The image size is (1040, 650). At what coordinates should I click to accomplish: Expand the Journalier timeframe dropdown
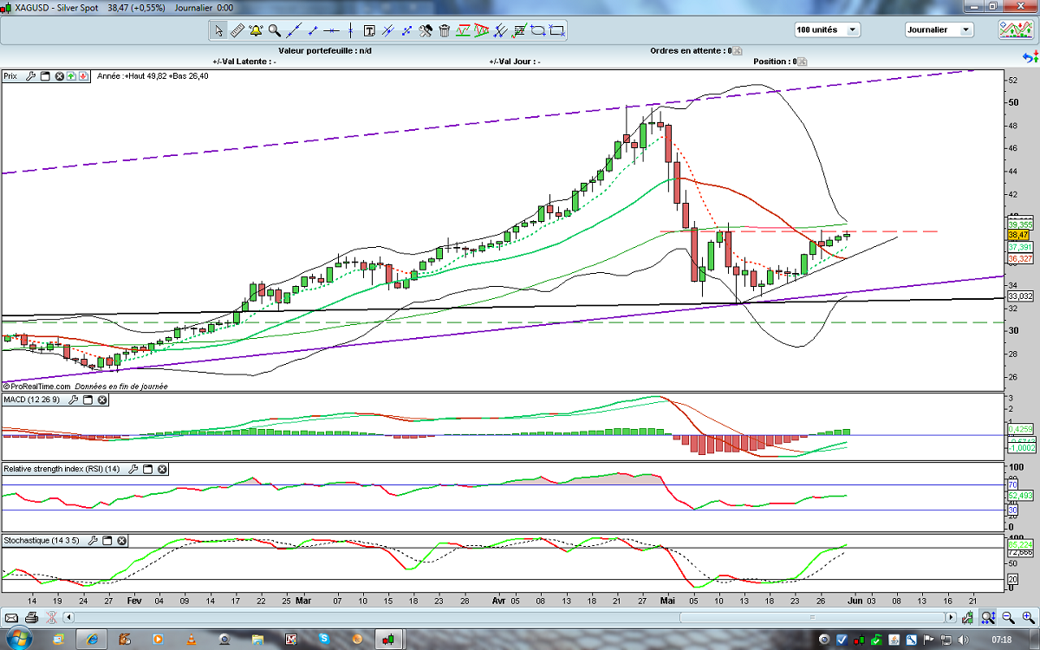[x=965, y=29]
